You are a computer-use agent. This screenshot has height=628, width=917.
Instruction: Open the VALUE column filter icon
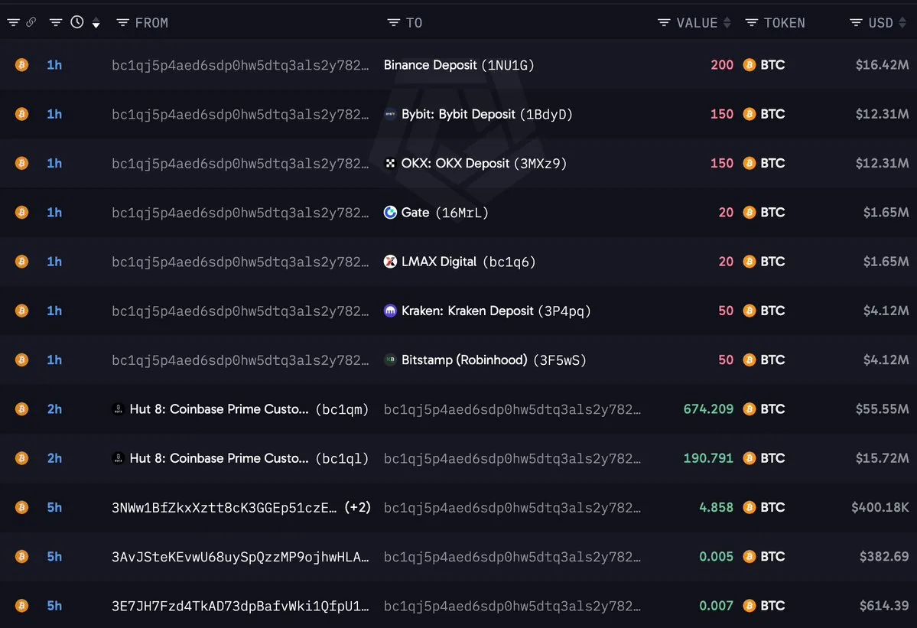pyautogui.click(x=664, y=23)
